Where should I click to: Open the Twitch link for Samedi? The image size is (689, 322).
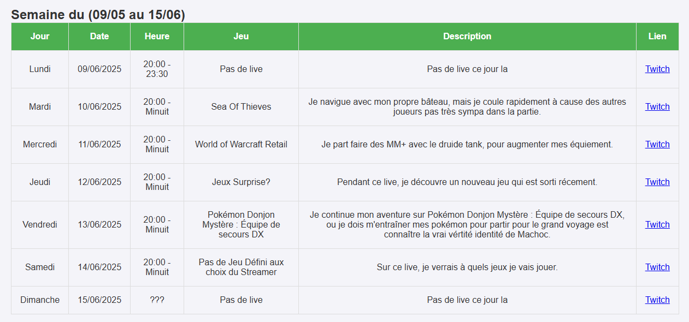pos(657,267)
